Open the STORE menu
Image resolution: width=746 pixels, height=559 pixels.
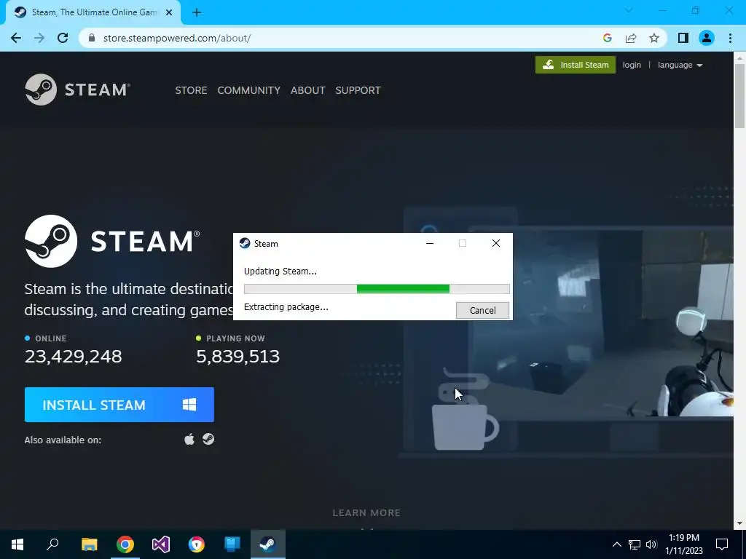[191, 90]
